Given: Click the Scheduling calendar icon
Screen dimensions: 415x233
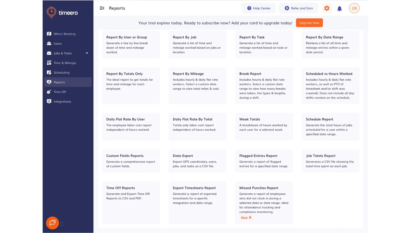Looking at the screenshot, I should [49, 72].
